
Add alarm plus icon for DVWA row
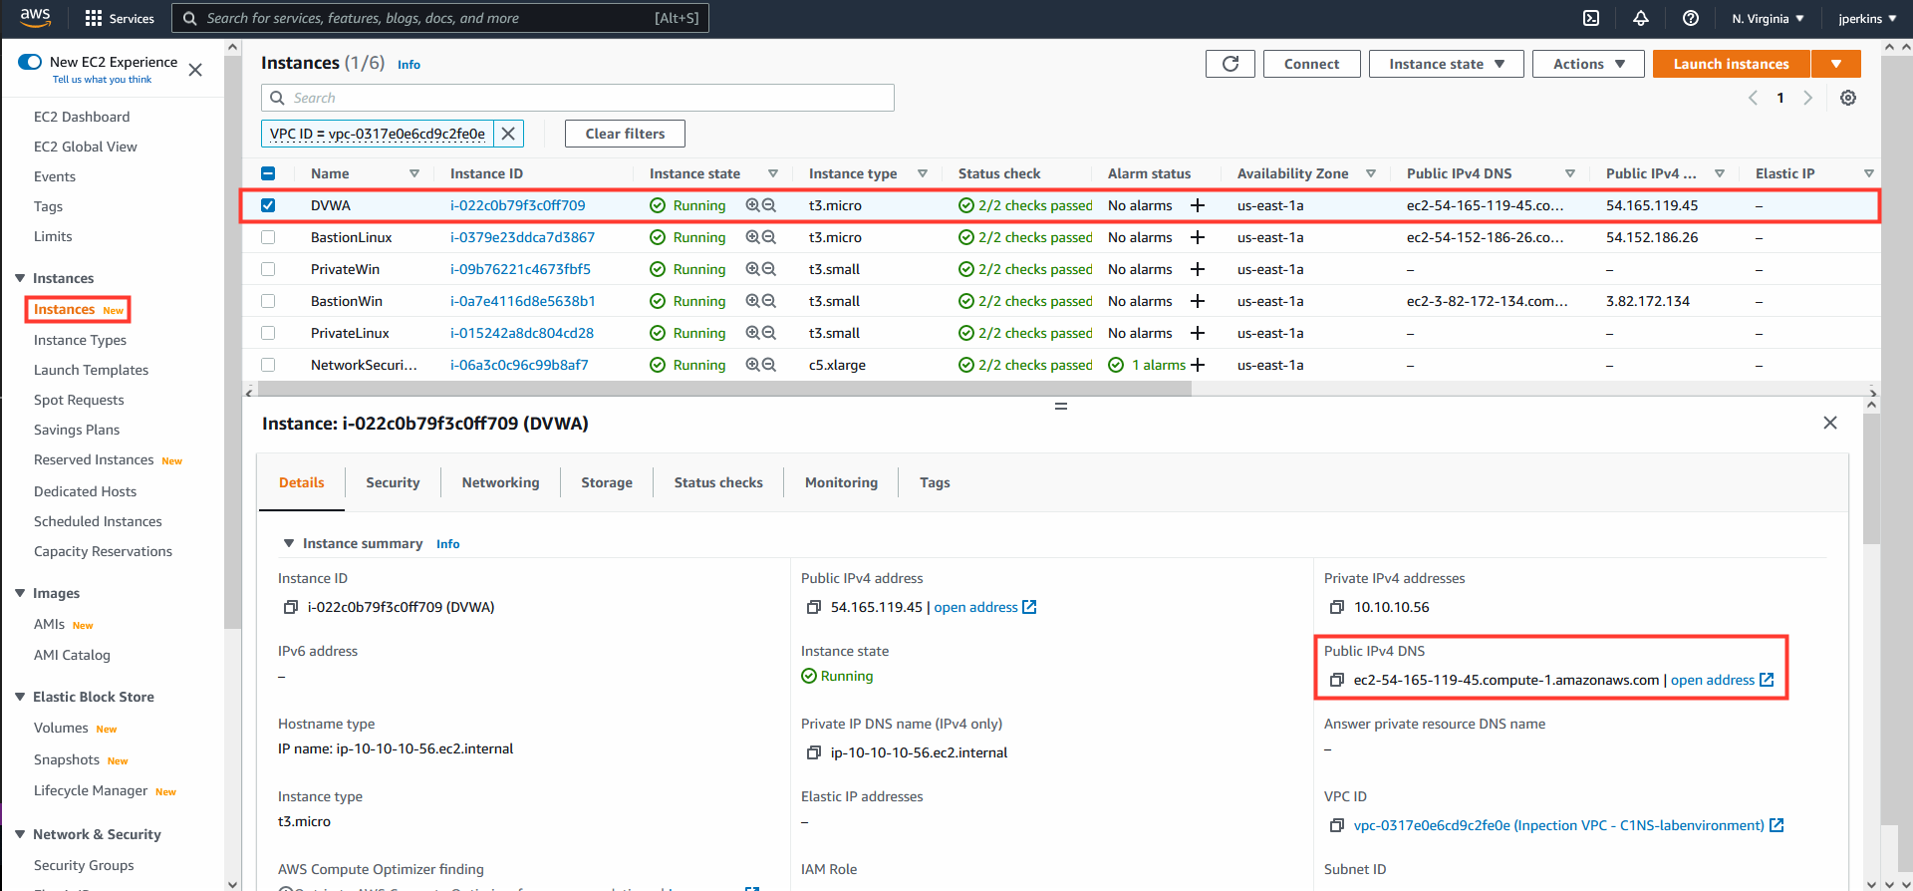[x=1198, y=205]
